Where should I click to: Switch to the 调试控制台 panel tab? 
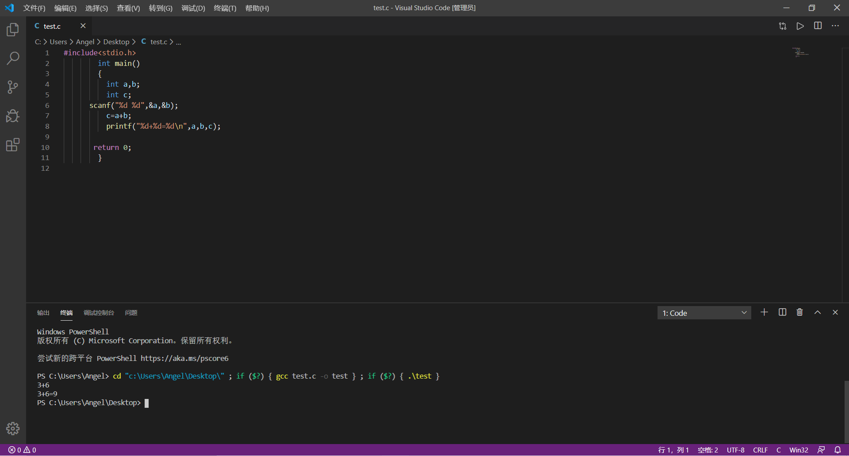pos(99,313)
